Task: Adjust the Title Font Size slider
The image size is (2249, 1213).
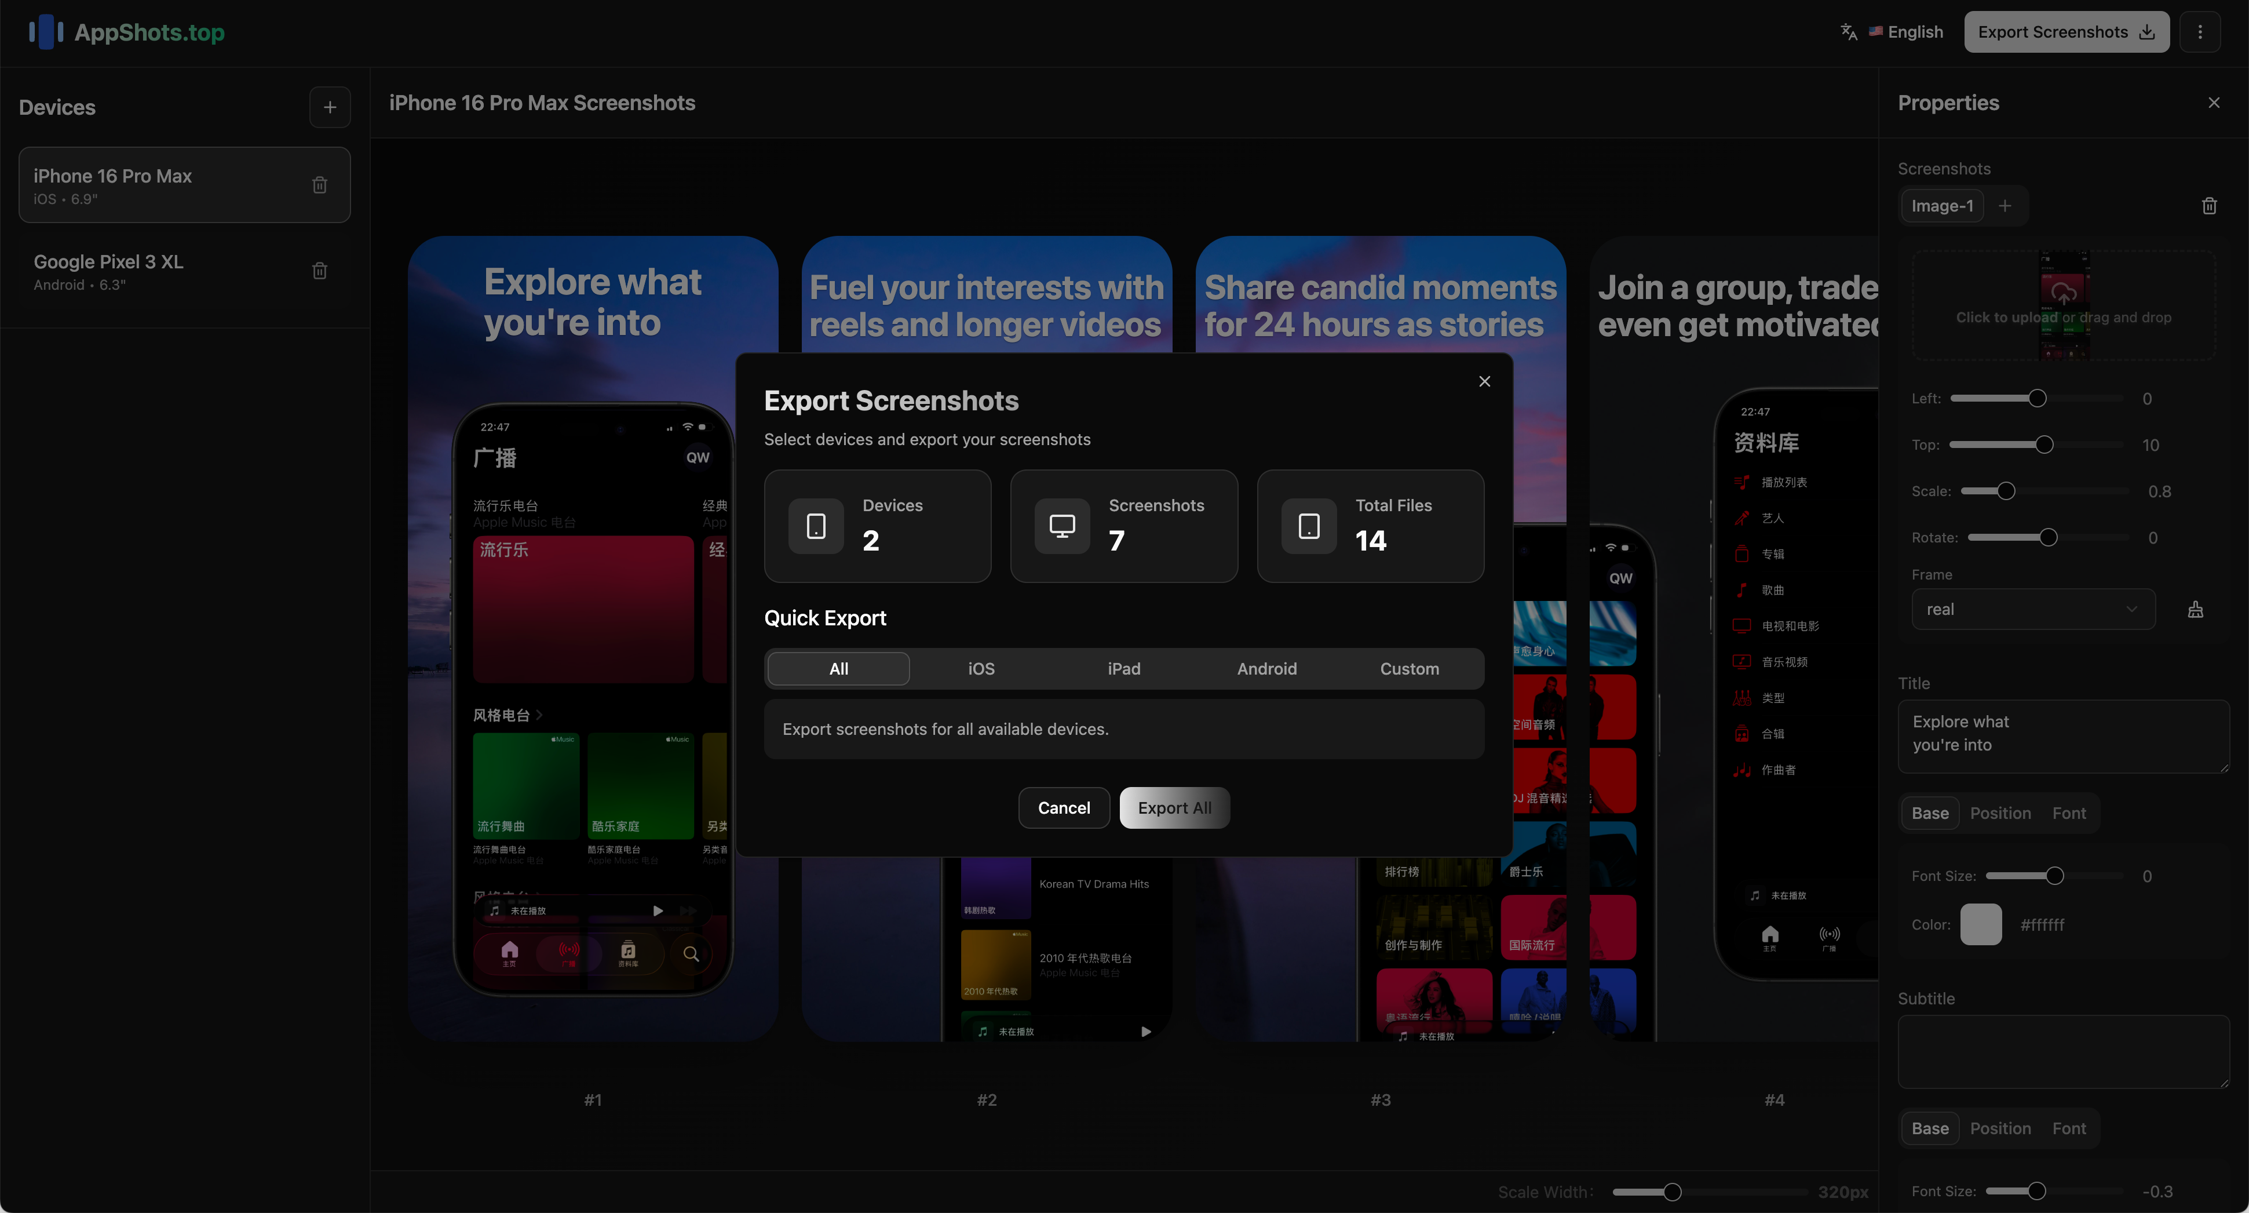Action: coord(2054,876)
